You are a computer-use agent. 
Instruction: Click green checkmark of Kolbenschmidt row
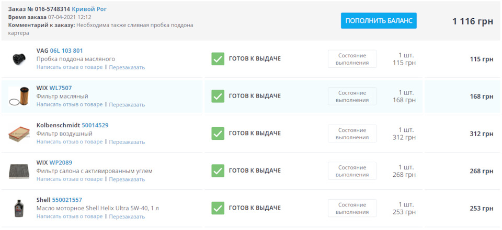click(x=218, y=134)
